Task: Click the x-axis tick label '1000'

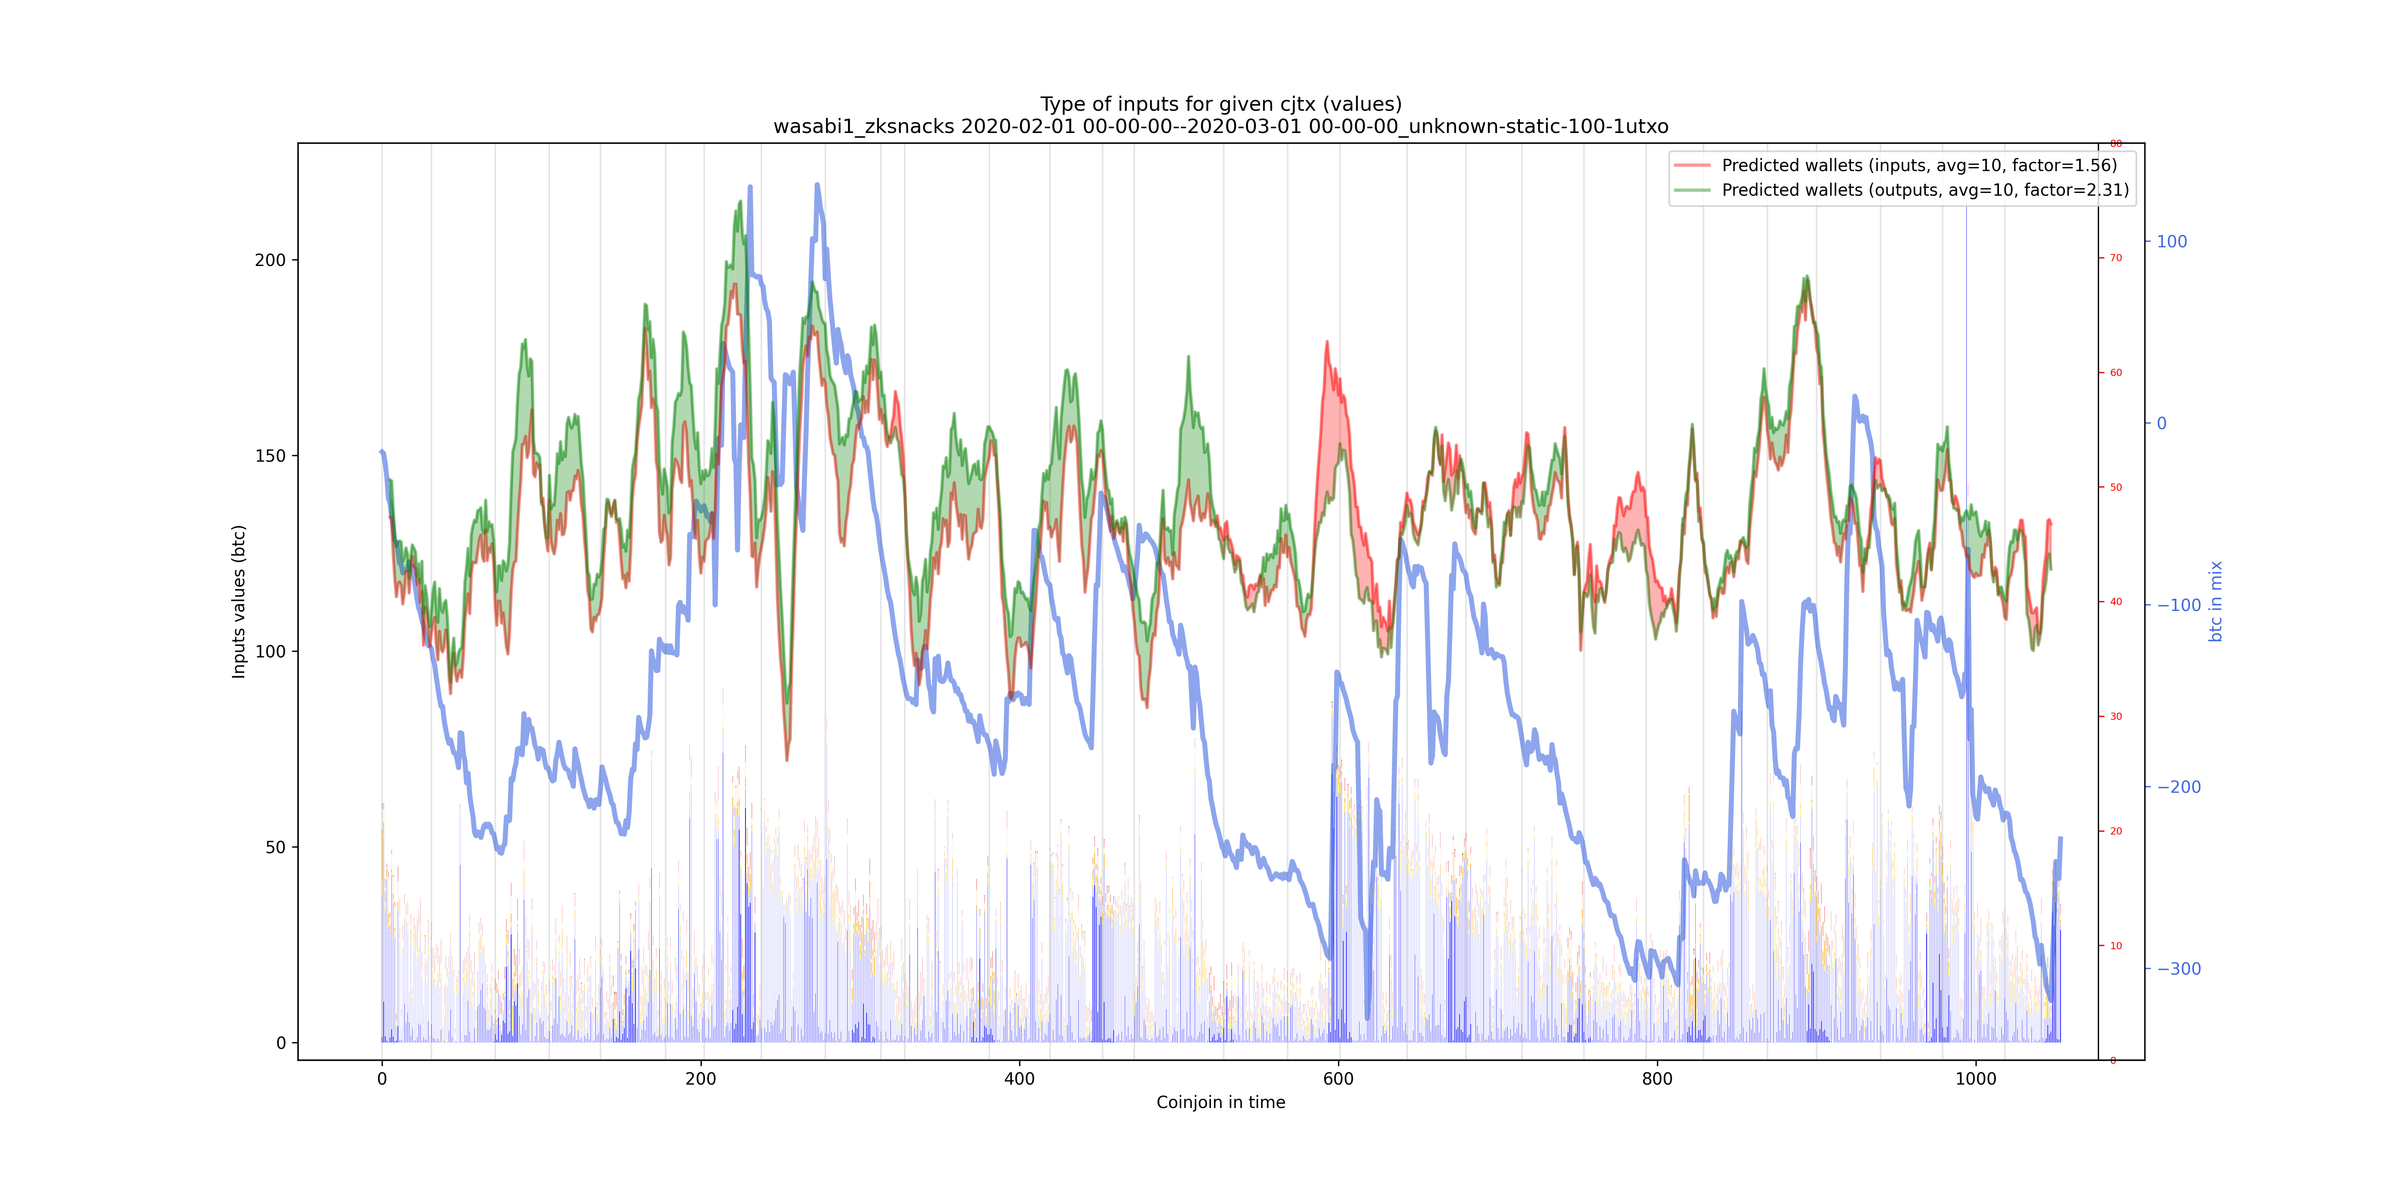Action: pos(1976,1078)
